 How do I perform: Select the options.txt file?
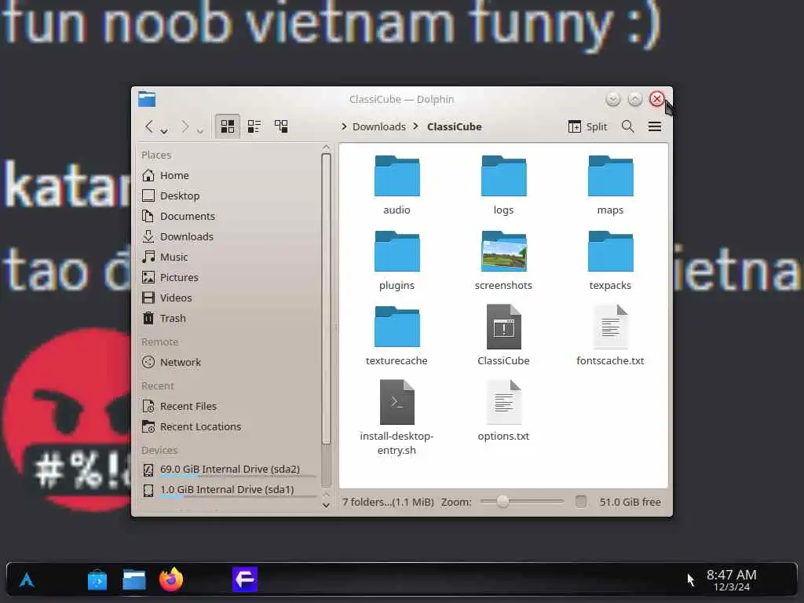503,410
